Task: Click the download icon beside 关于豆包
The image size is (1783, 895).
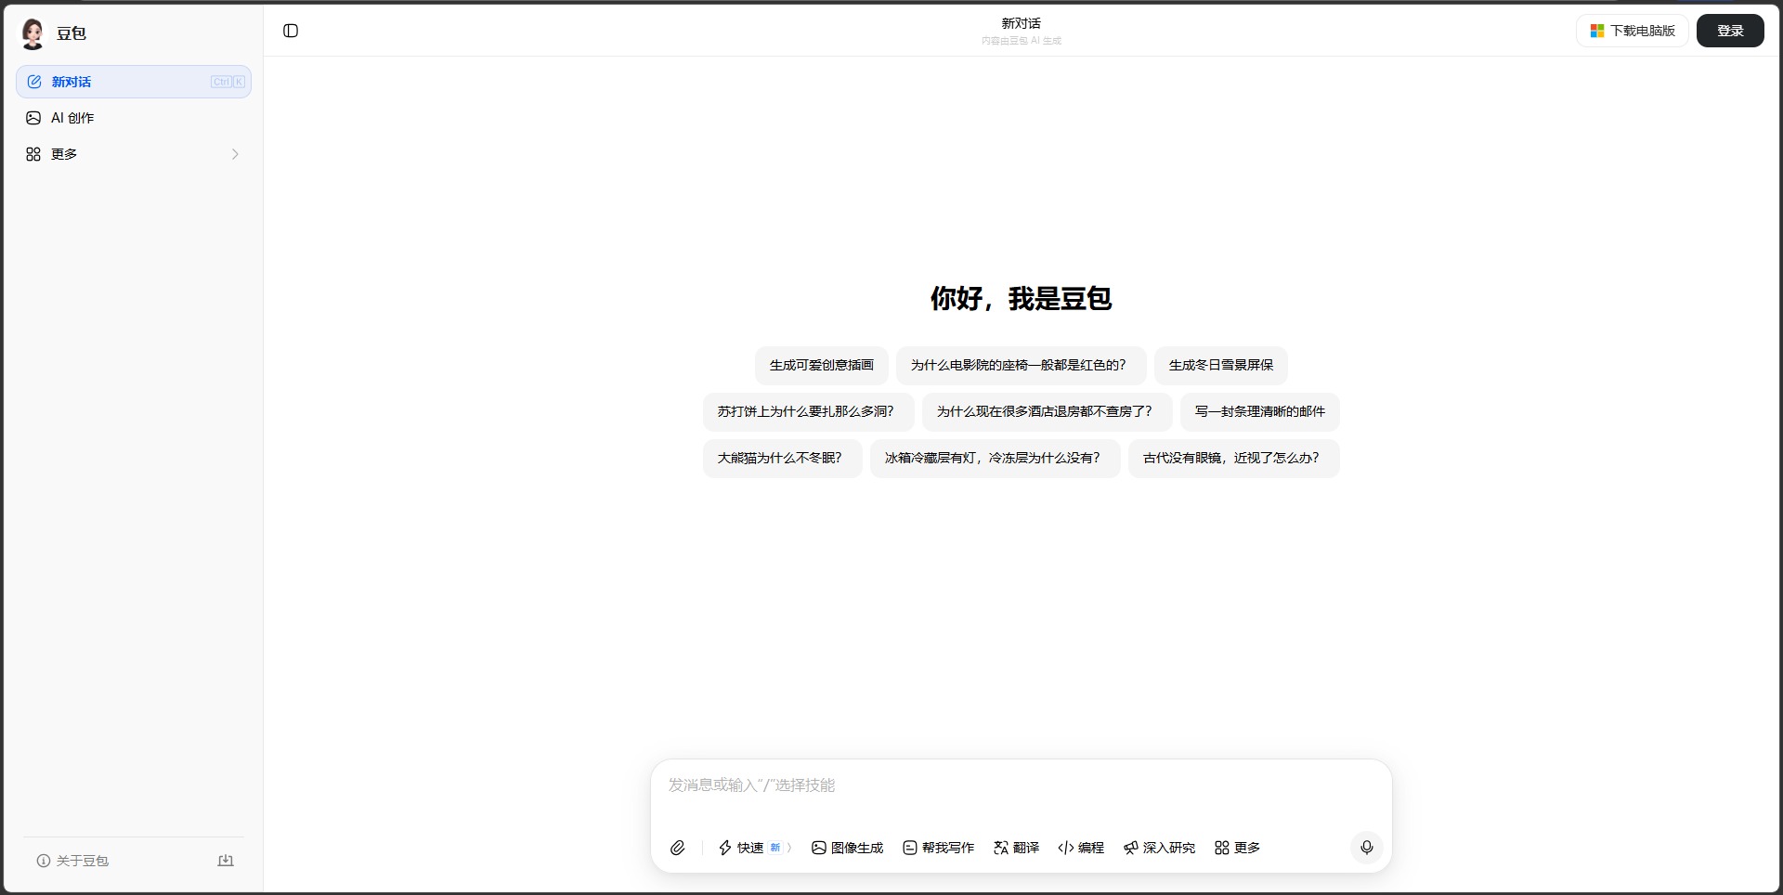Action: pos(226,861)
